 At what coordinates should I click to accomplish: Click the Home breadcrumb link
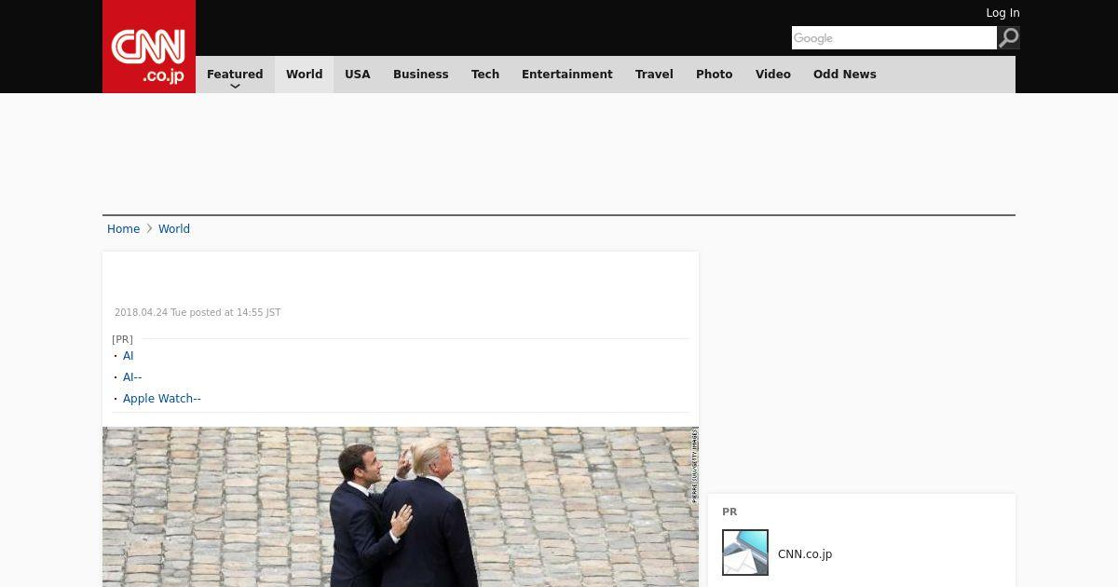123,229
